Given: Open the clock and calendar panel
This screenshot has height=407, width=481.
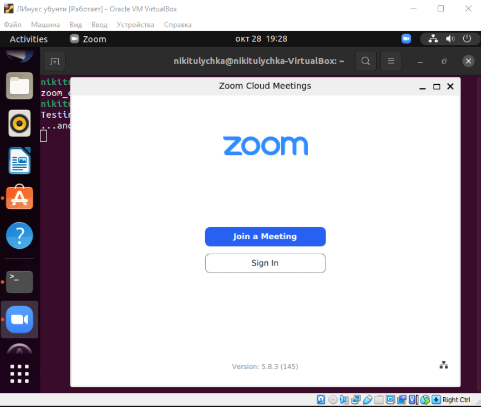Looking at the screenshot, I should click(x=261, y=39).
